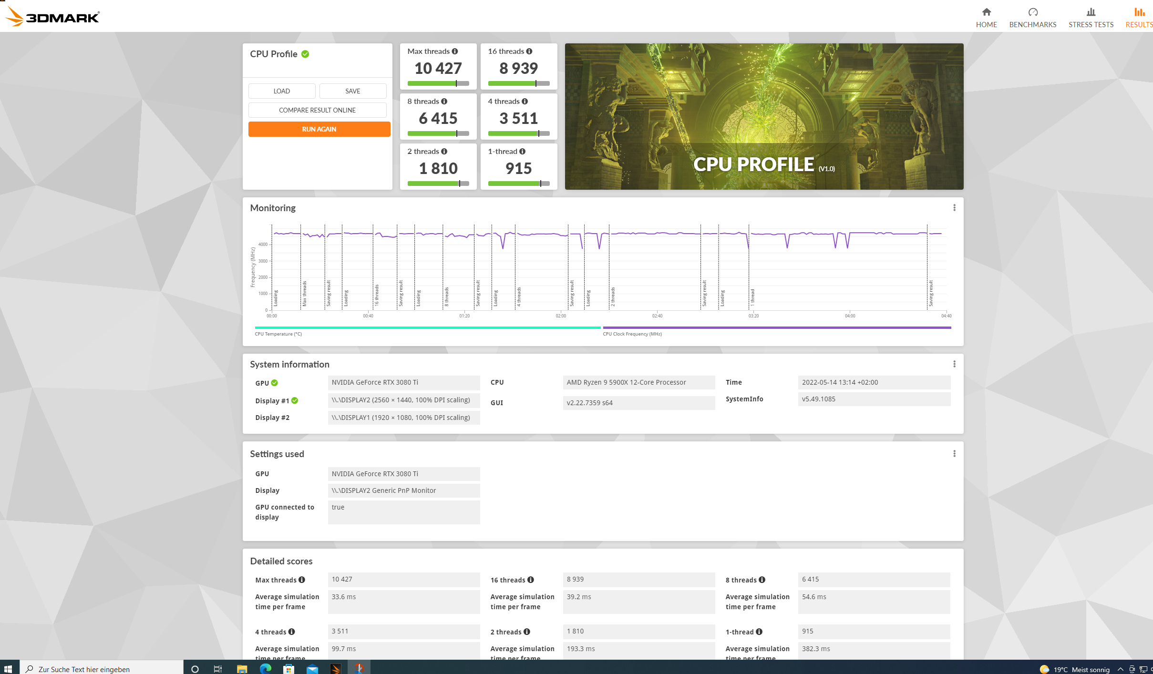Open the Monitoring panel three-dot menu
Viewport: 1153px width, 674px height.
(954, 208)
